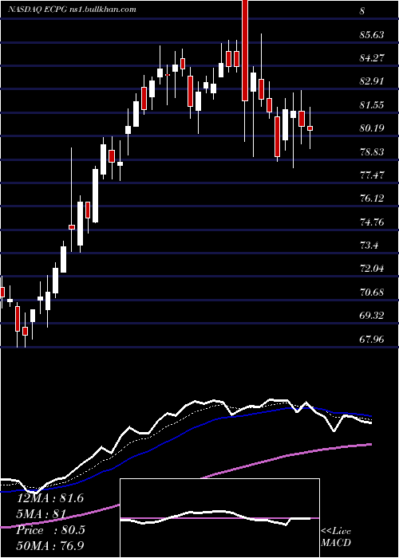
Task: Click the NASDAQ ECPG ns1.bullkhan.com chart title
Action: [x=72, y=10]
